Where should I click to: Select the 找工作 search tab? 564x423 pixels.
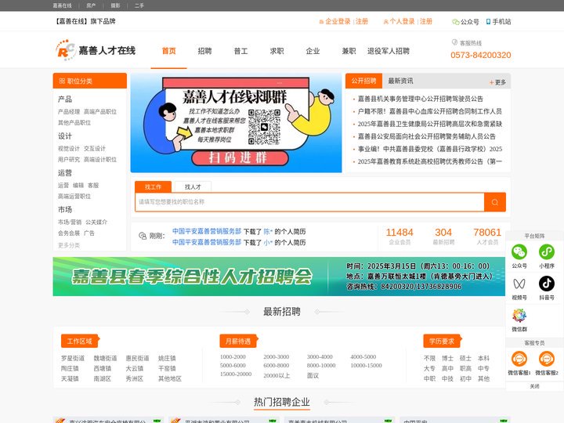point(153,186)
